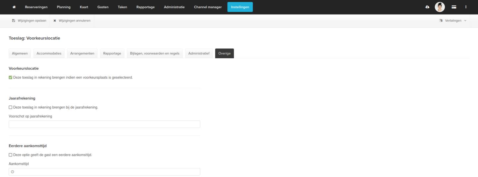Open the user profile avatar
The image size is (478, 177).
[440, 7]
